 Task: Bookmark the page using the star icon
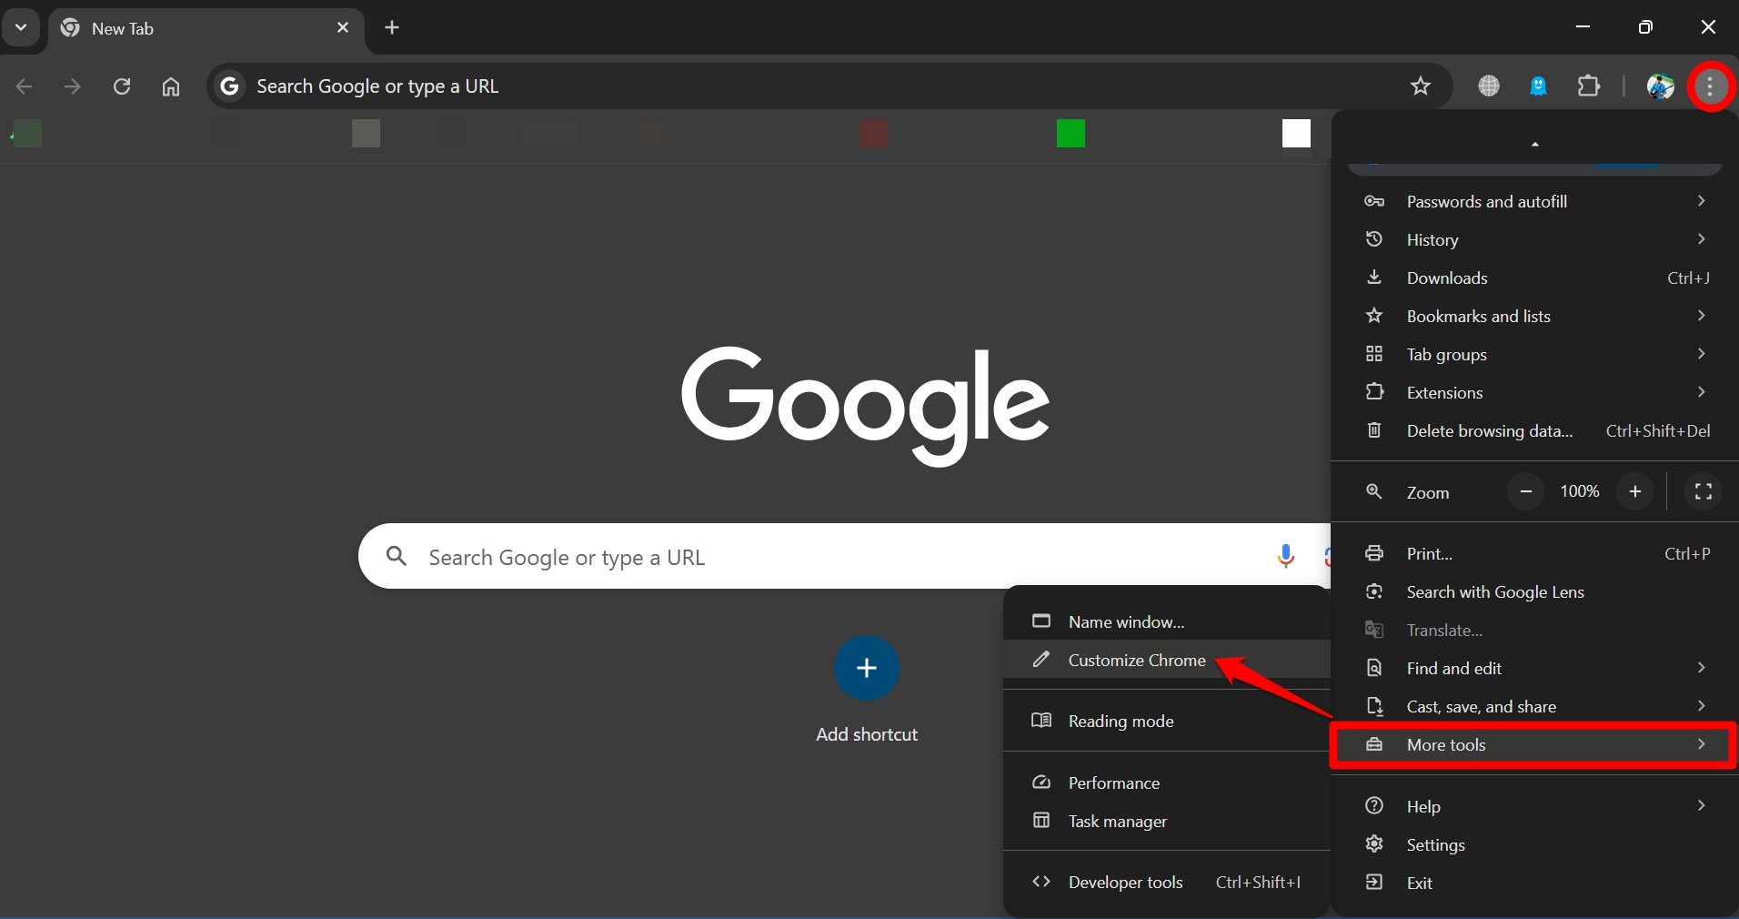[x=1420, y=86]
